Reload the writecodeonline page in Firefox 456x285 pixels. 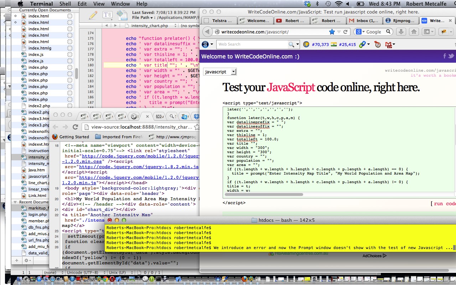345,32
